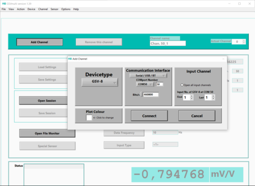Open the Device menu

coord(31,9)
